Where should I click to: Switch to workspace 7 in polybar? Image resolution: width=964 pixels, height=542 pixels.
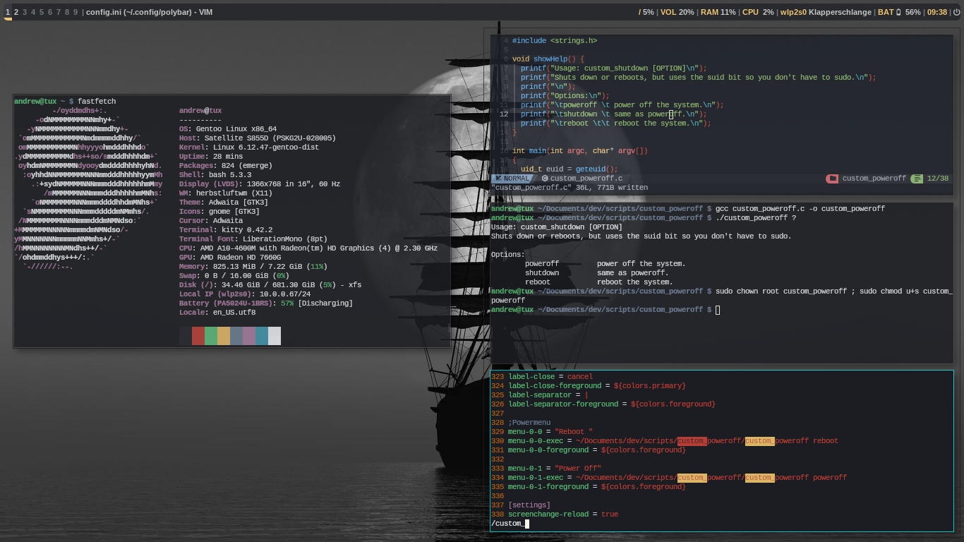(x=59, y=12)
